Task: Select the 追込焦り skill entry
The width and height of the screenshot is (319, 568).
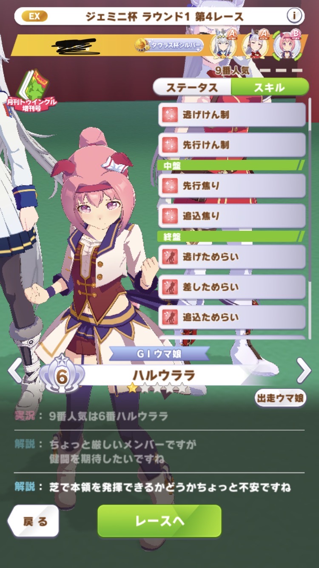Action: (x=232, y=216)
